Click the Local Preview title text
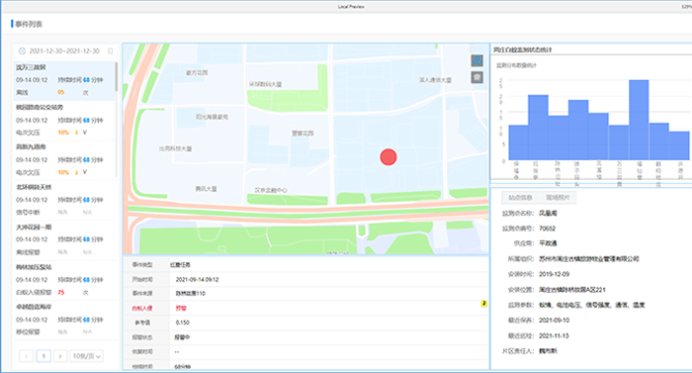 [x=351, y=7]
